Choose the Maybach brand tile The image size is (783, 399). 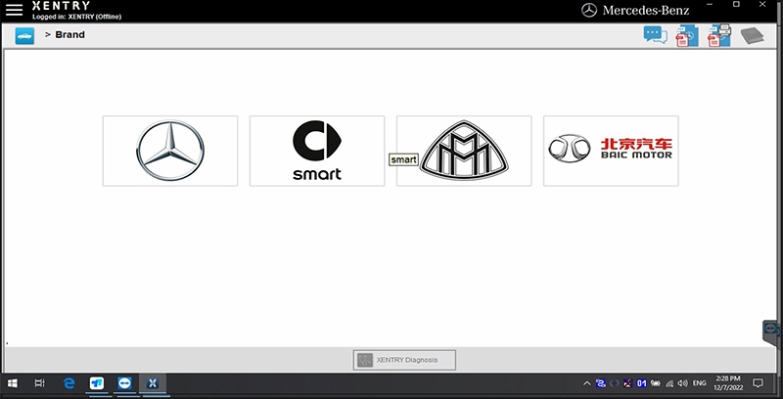[x=464, y=152]
